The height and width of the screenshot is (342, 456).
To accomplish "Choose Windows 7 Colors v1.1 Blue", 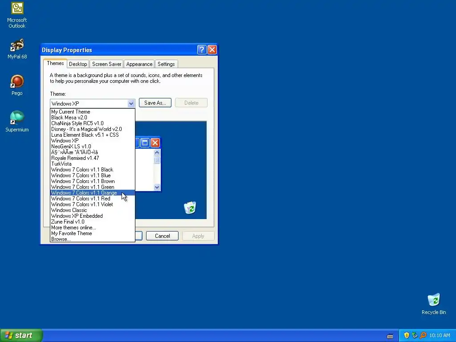I will tap(93, 175).
